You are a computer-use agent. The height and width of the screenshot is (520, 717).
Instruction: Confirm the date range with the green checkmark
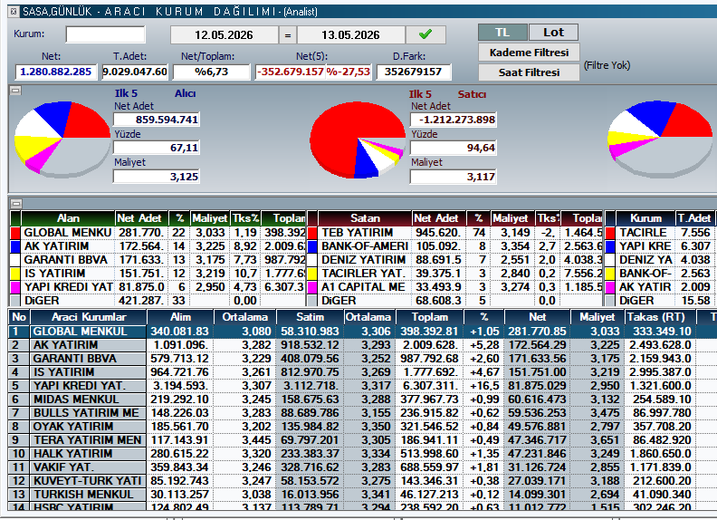point(425,34)
